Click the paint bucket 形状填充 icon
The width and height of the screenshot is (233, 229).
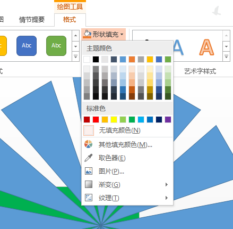point(87,34)
